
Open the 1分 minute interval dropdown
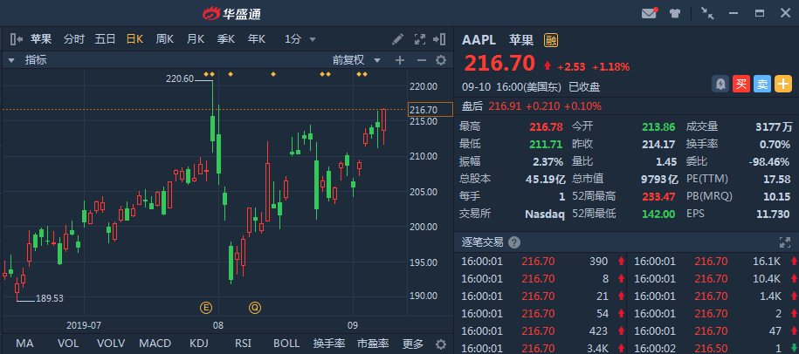pyautogui.click(x=300, y=39)
